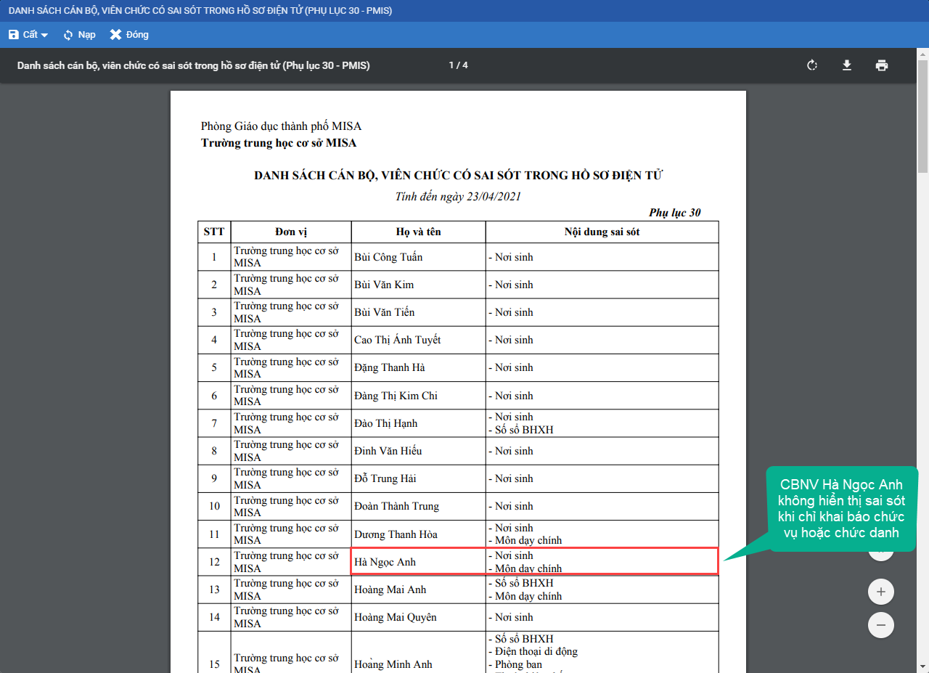The height and width of the screenshot is (673, 929).
Task: Click the floppy disk save icon
Action: tap(14, 35)
